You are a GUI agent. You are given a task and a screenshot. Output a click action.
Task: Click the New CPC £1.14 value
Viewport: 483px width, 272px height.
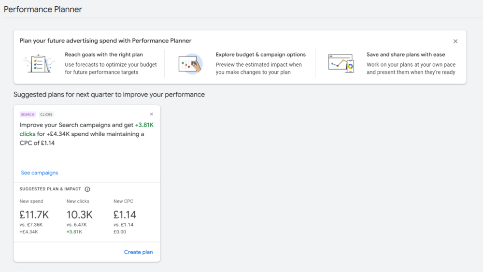point(125,215)
